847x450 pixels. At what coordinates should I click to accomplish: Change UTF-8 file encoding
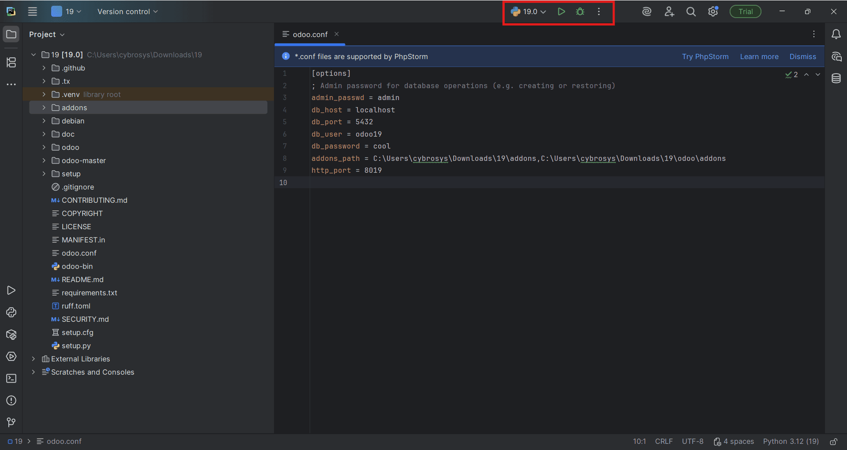693,442
